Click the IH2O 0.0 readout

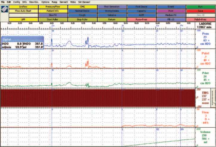[x=12, y=44]
